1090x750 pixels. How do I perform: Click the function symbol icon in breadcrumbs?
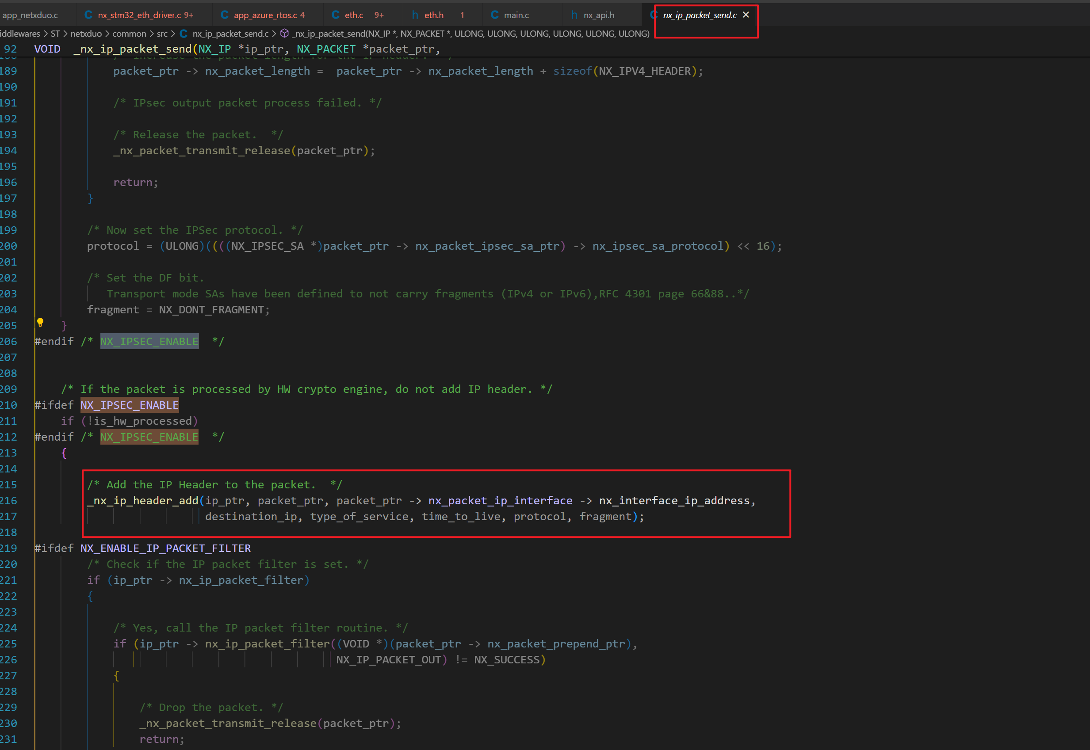(x=284, y=33)
